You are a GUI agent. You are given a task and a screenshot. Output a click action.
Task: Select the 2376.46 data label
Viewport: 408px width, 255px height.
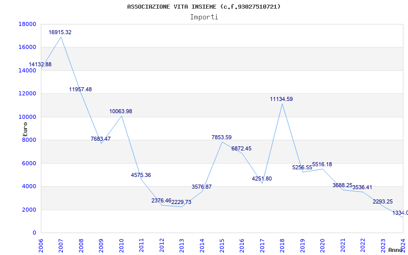[x=161, y=200]
